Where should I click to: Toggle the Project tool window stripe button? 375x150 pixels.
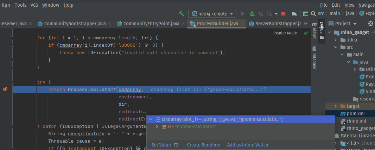pyautogui.click(x=322, y=31)
